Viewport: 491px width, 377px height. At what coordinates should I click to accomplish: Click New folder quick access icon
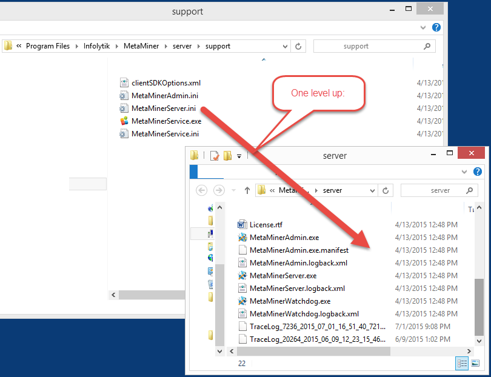(x=227, y=155)
